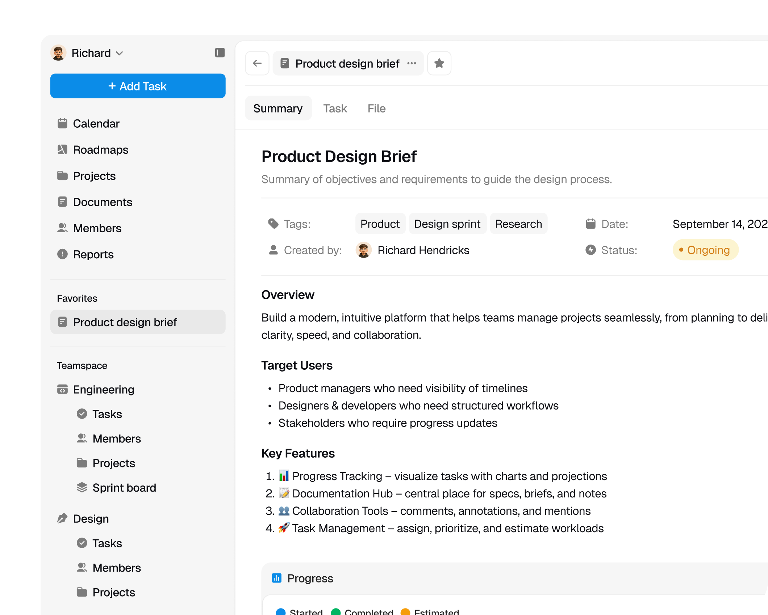Open Tasks under the Design teamspace
The image size is (768, 615).
(107, 543)
